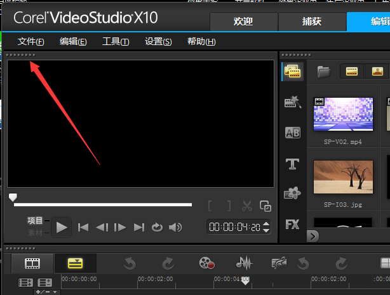Open the Record/Capture option tool

(x=206, y=263)
